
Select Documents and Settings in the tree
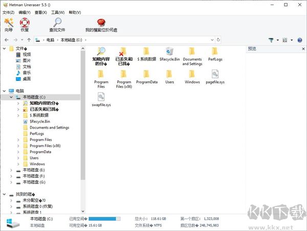coord(49,128)
